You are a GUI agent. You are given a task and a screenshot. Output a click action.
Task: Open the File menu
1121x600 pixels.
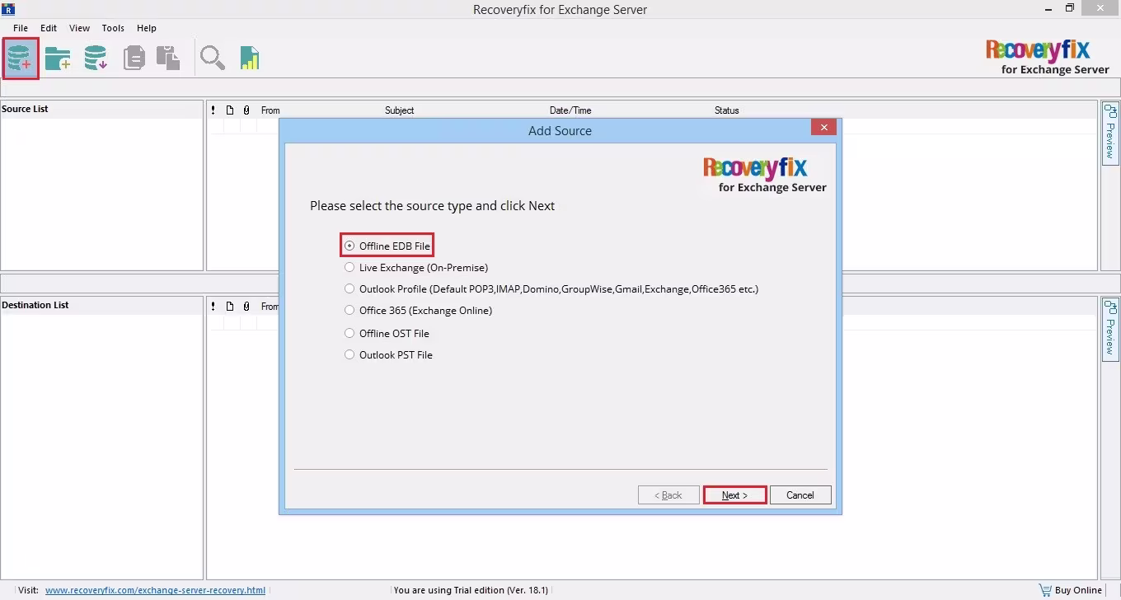(x=21, y=28)
